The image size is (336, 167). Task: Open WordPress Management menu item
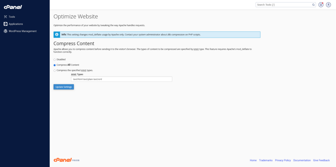[23, 31]
